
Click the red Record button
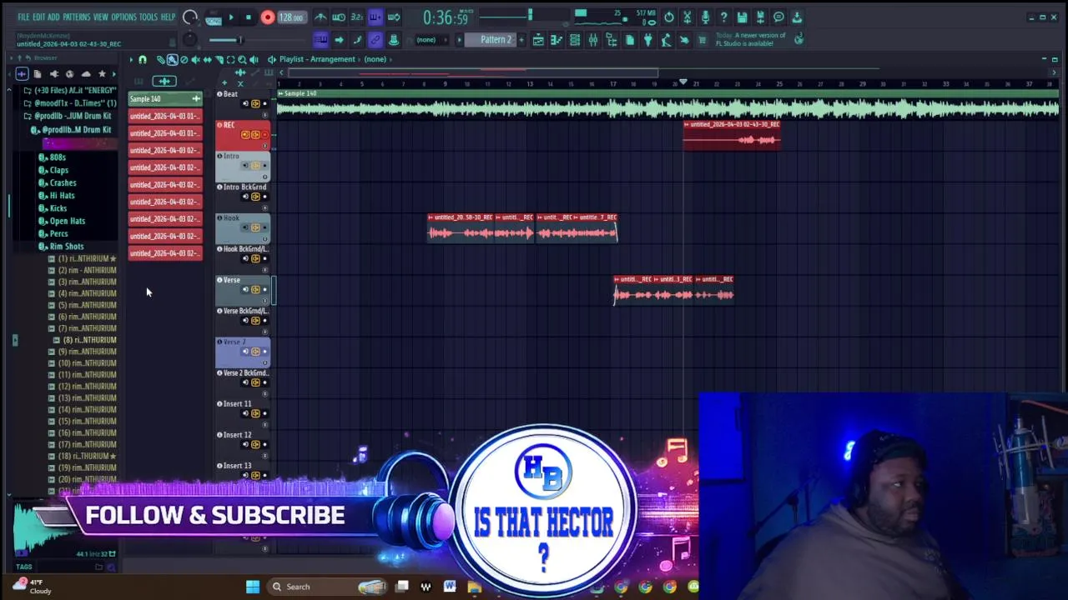click(268, 17)
